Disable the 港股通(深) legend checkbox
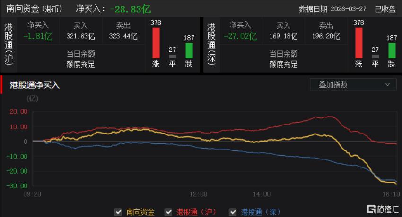Image resolution: width=402 pixels, height=217 pixels. click(x=233, y=212)
